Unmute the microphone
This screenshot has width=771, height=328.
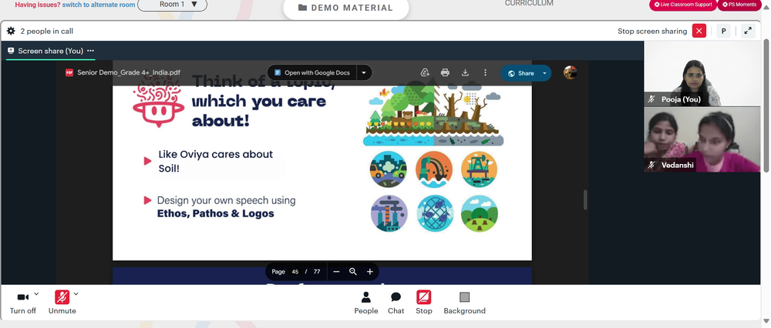tap(62, 302)
